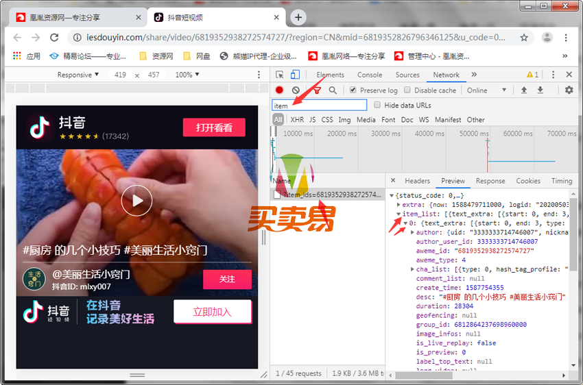This screenshot has width=583, height=385.
Task: Open a new browser tab
Action: pyautogui.click(x=298, y=17)
